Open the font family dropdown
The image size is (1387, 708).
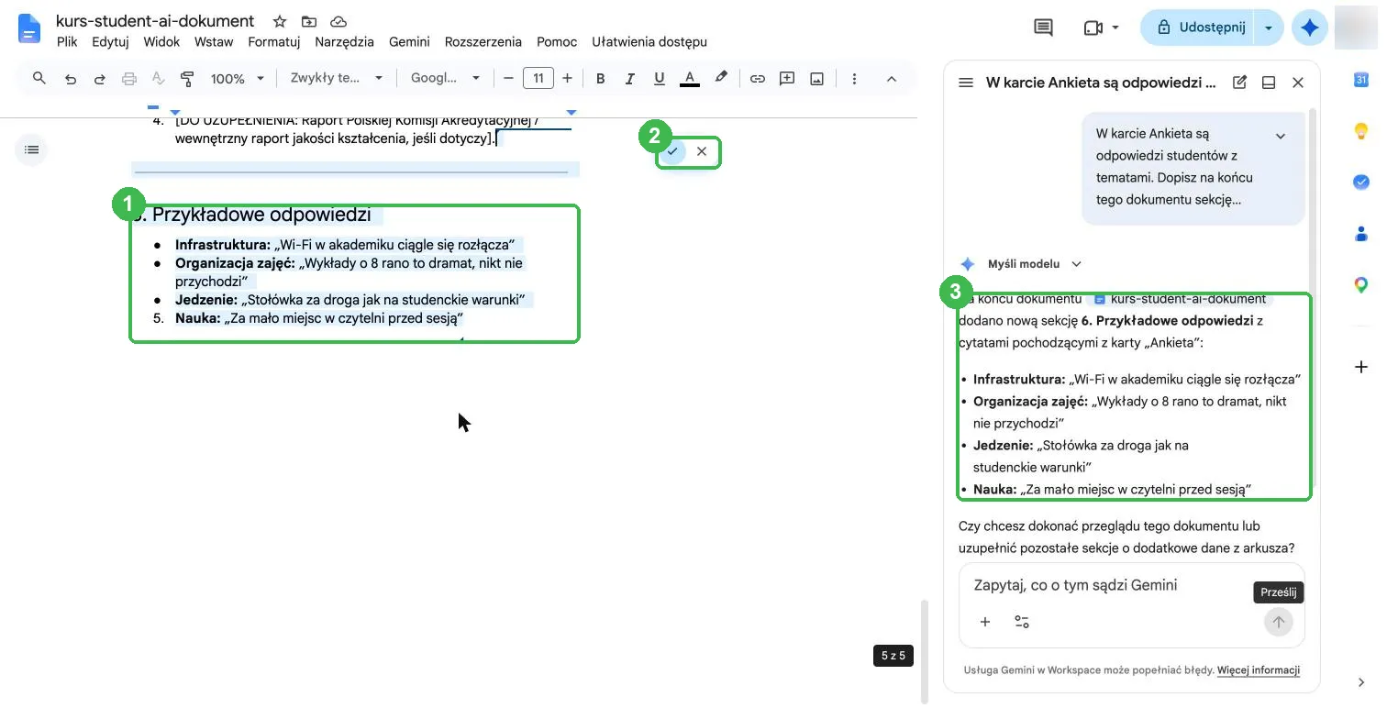pyautogui.click(x=445, y=79)
